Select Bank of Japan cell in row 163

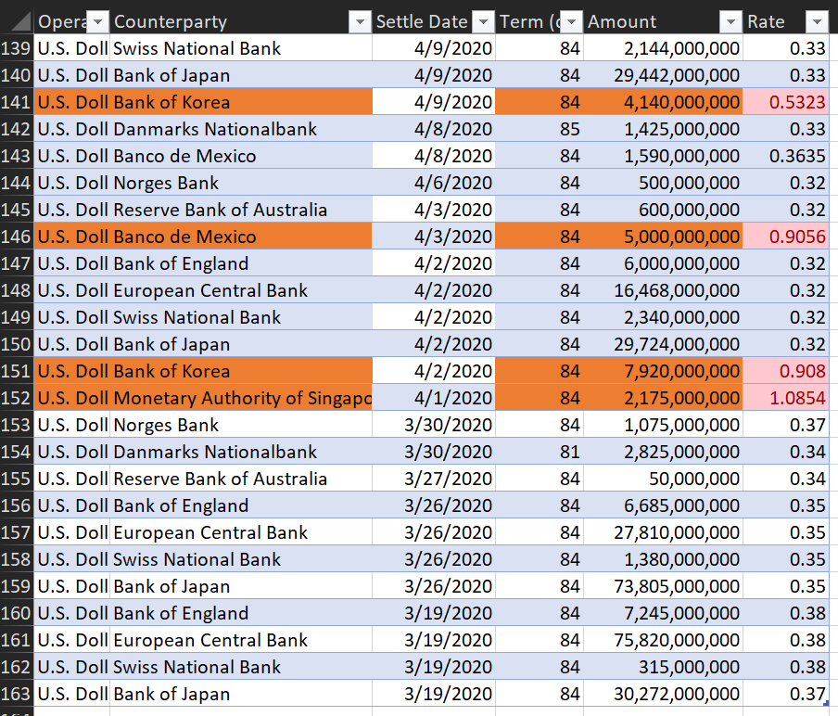(241, 694)
